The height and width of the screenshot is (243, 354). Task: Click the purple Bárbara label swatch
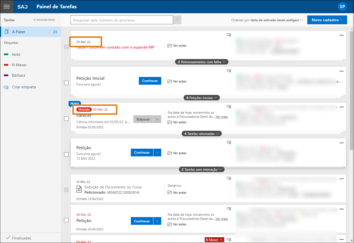pyautogui.click(x=6, y=76)
